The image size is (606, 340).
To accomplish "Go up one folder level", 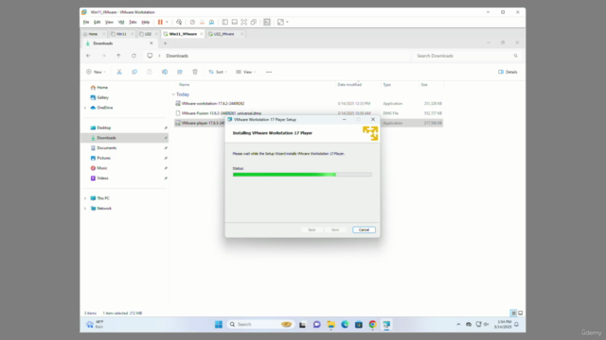I will [x=118, y=56].
